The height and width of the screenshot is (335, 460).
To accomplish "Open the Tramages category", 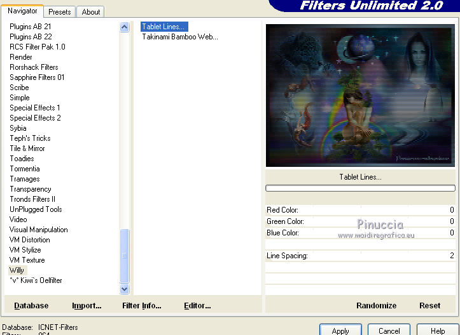I will coord(25,179).
